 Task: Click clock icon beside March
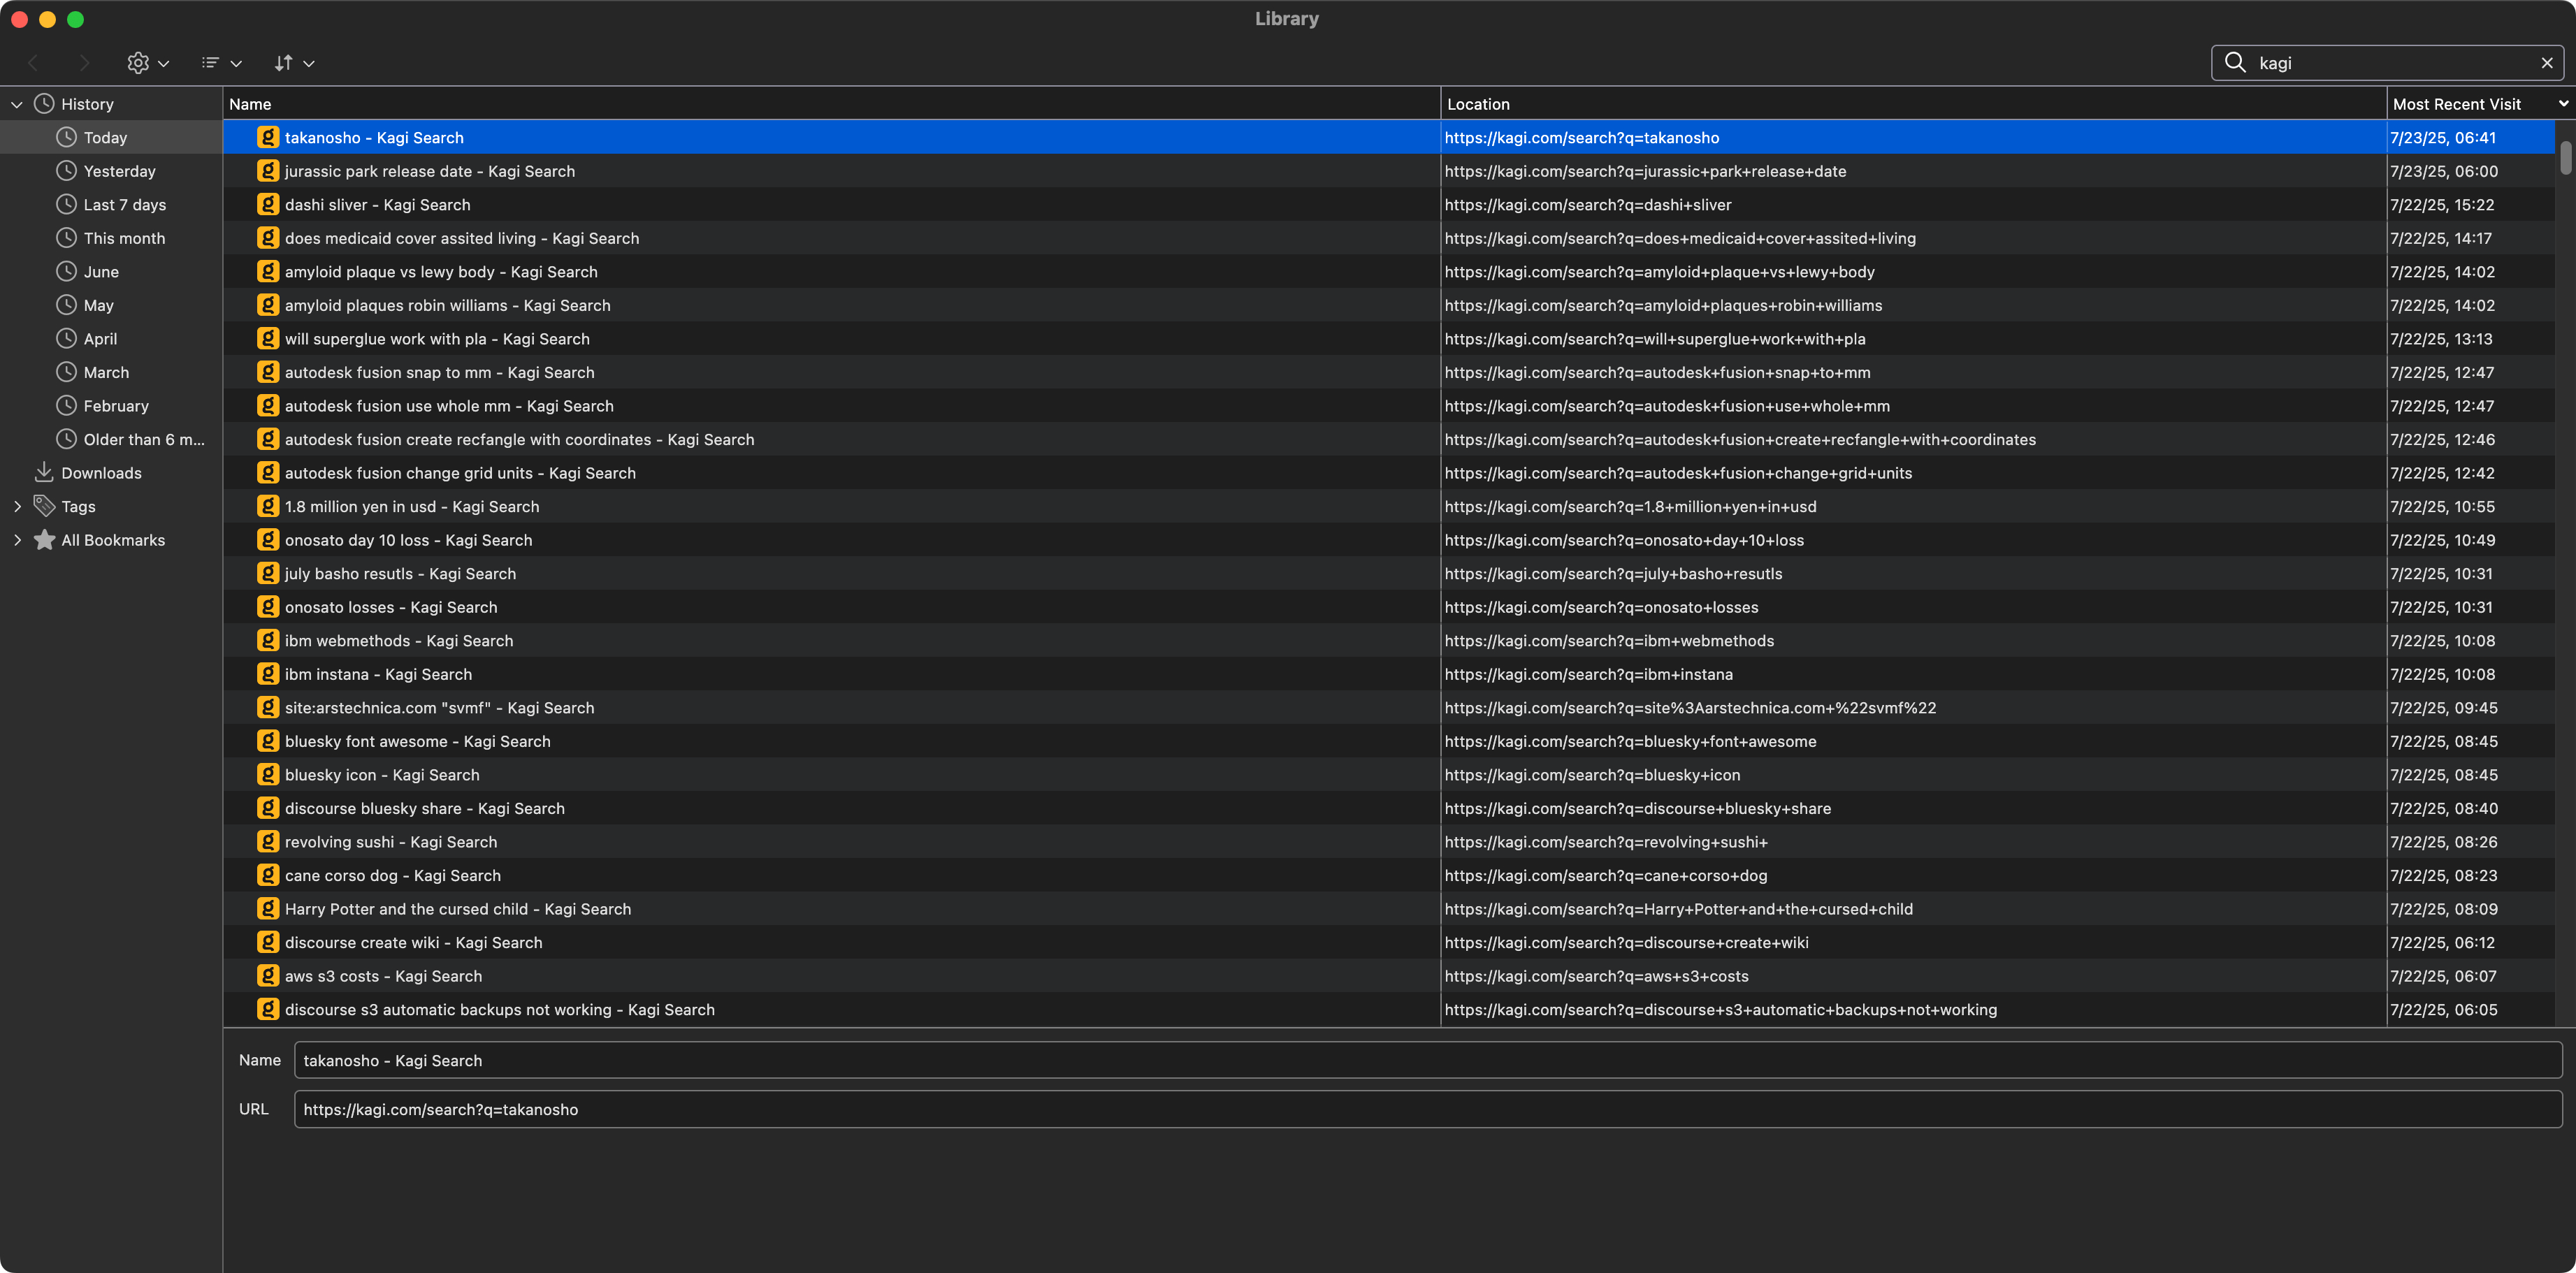pyautogui.click(x=66, y=371)
